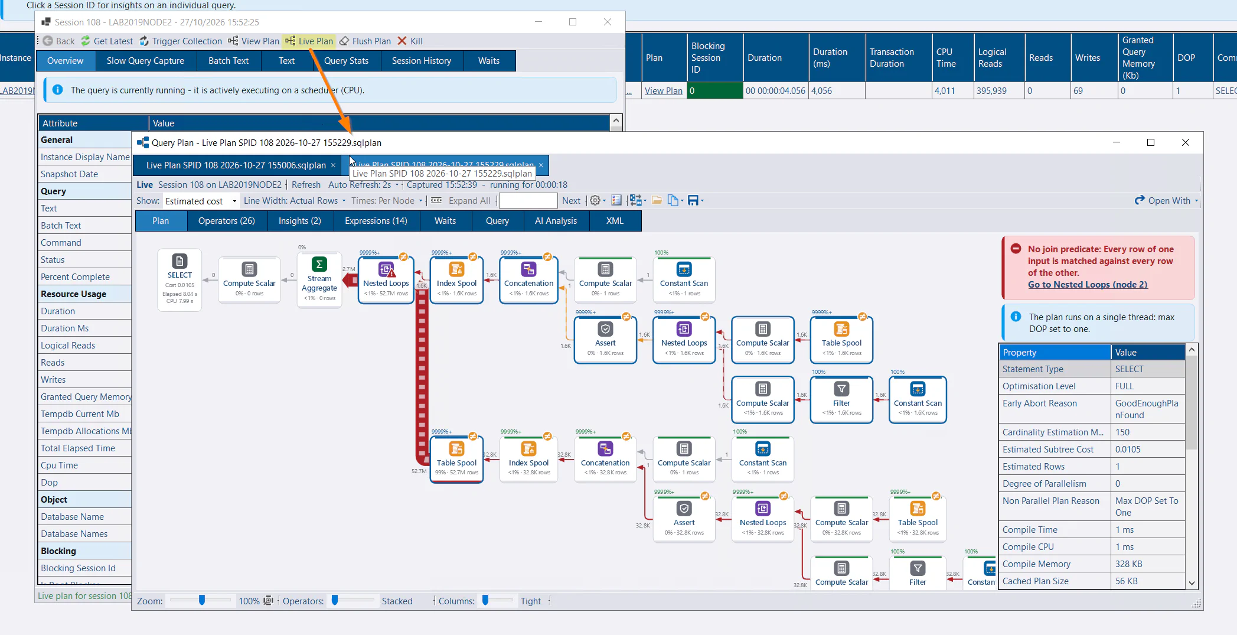This screenshot has height=635, width=1237.
Task: Select Nested Loops node with 32.8K rows
Action: pos(763,519)
